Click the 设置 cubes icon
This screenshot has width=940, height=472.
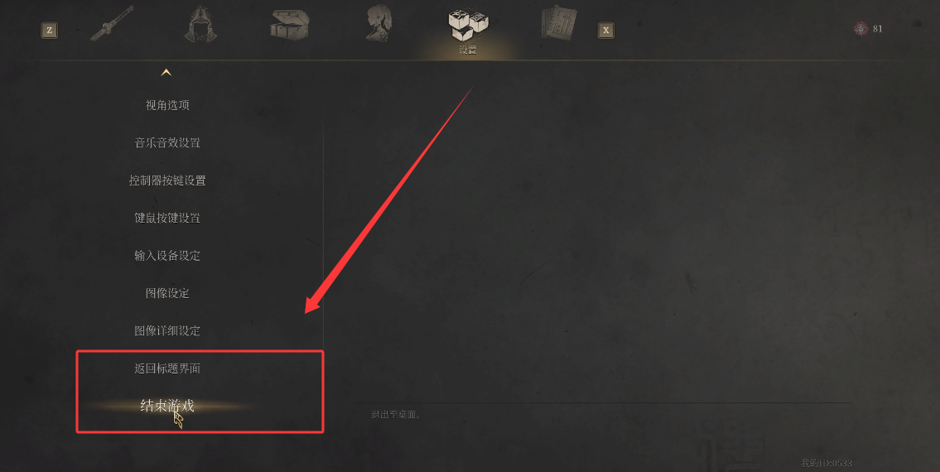468,25
